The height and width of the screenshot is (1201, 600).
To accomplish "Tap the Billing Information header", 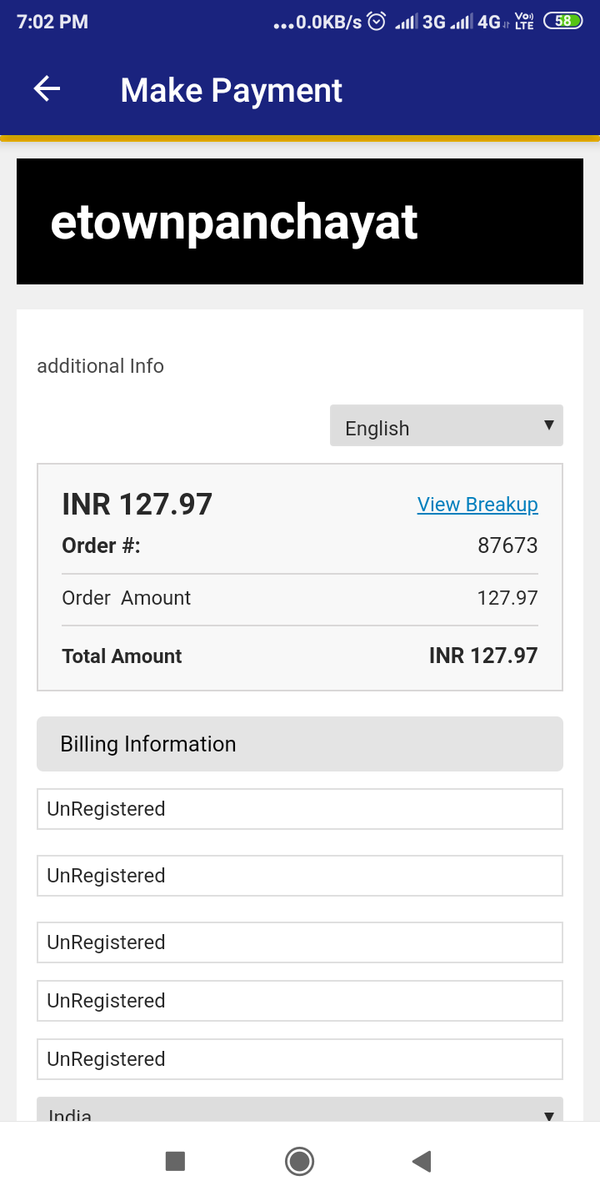I will pos(300,744).
